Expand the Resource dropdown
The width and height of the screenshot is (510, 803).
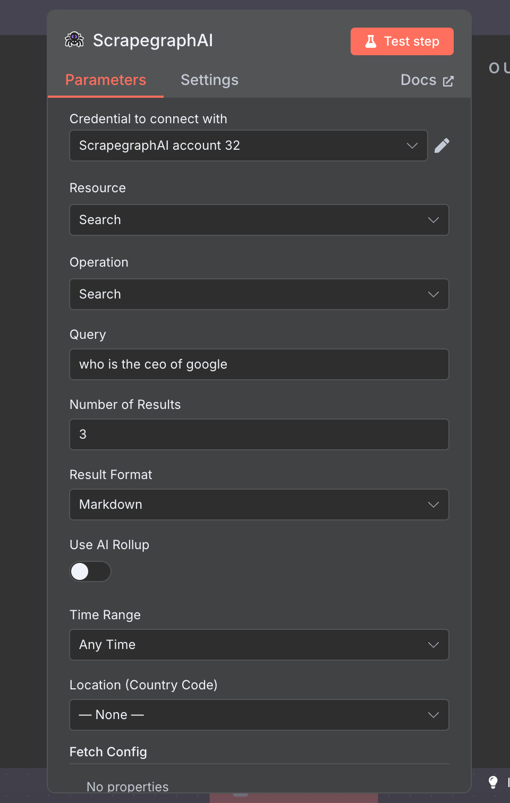click(x=259, y=220)
